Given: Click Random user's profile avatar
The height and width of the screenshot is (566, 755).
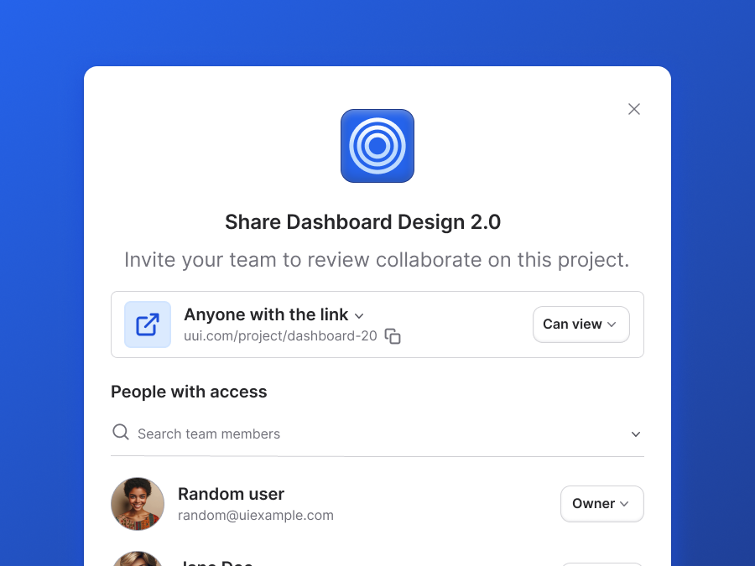Looking at the screenshot, I should (138, 504).
